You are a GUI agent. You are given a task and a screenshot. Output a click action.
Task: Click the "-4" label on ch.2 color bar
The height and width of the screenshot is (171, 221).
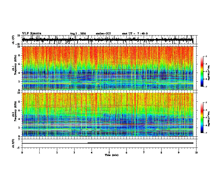point(206,110)
